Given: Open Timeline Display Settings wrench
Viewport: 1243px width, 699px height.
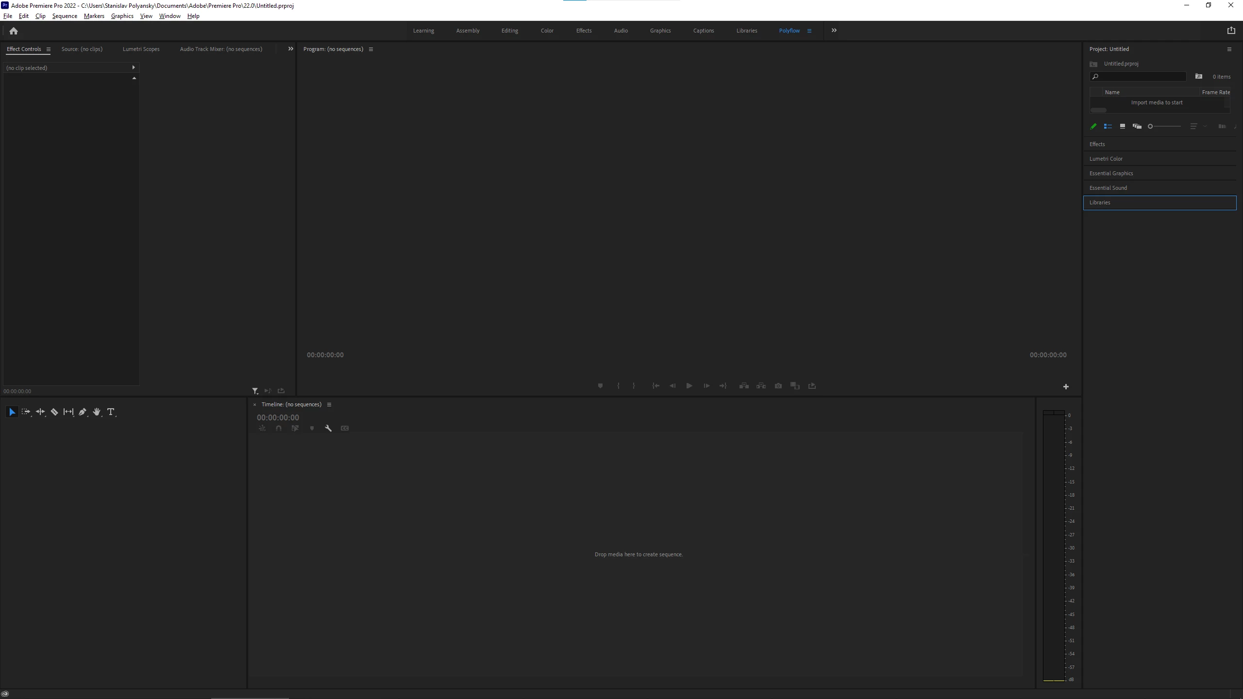Looking at the screenshot, I should pos(328,428).
